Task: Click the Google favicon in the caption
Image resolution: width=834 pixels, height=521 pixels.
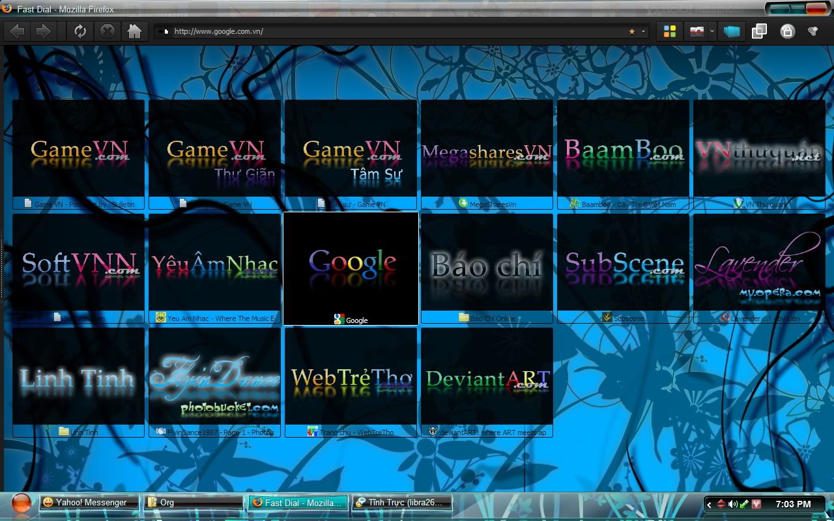Action: [339, 319]
